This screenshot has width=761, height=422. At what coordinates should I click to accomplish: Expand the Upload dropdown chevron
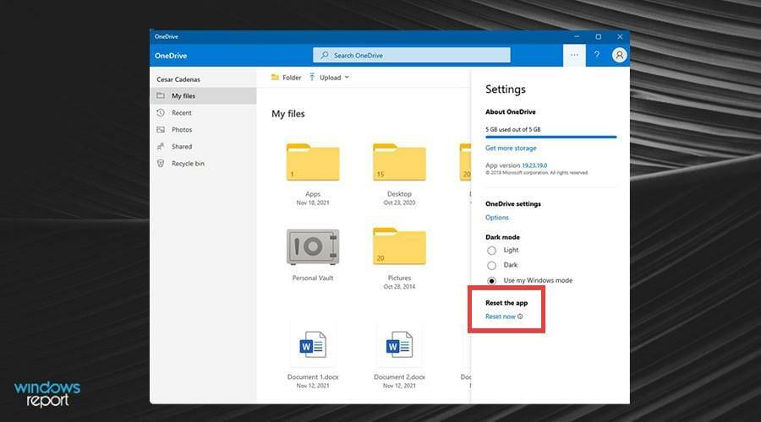click(347, 77)
